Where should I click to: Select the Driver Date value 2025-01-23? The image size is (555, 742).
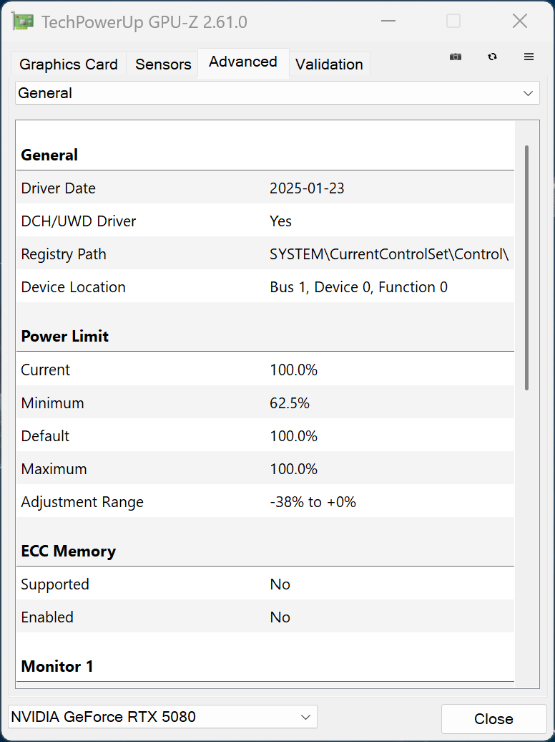click(307, 188)
